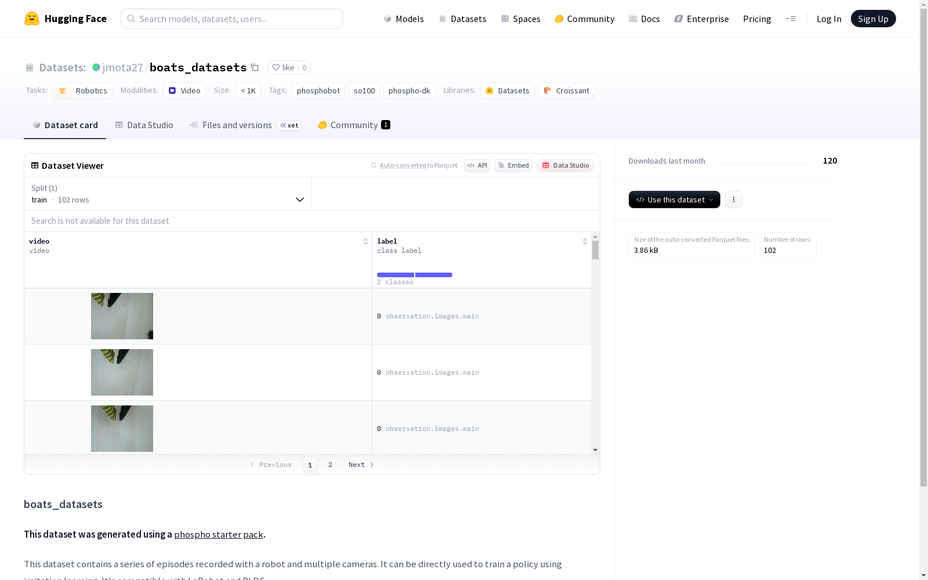Screen dimensions: 928x580
Task: Click the Hugging Face logo
Action: pos(65,19)
